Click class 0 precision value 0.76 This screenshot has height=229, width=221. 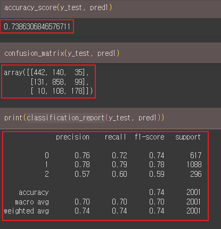tap(82, 156)
